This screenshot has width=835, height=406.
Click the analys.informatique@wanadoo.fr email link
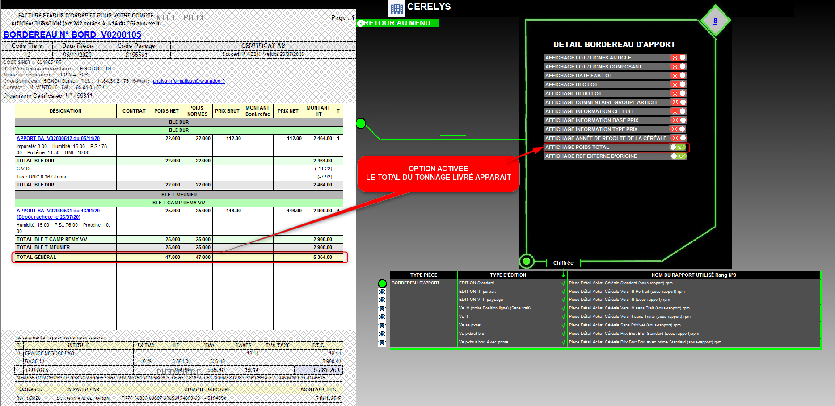point(189,81)
